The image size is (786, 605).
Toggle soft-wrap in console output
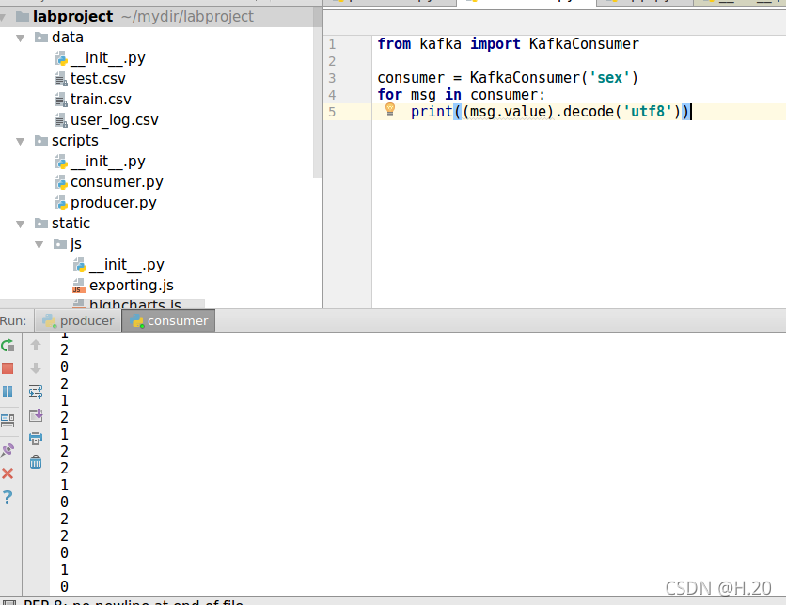pos(36,392)
